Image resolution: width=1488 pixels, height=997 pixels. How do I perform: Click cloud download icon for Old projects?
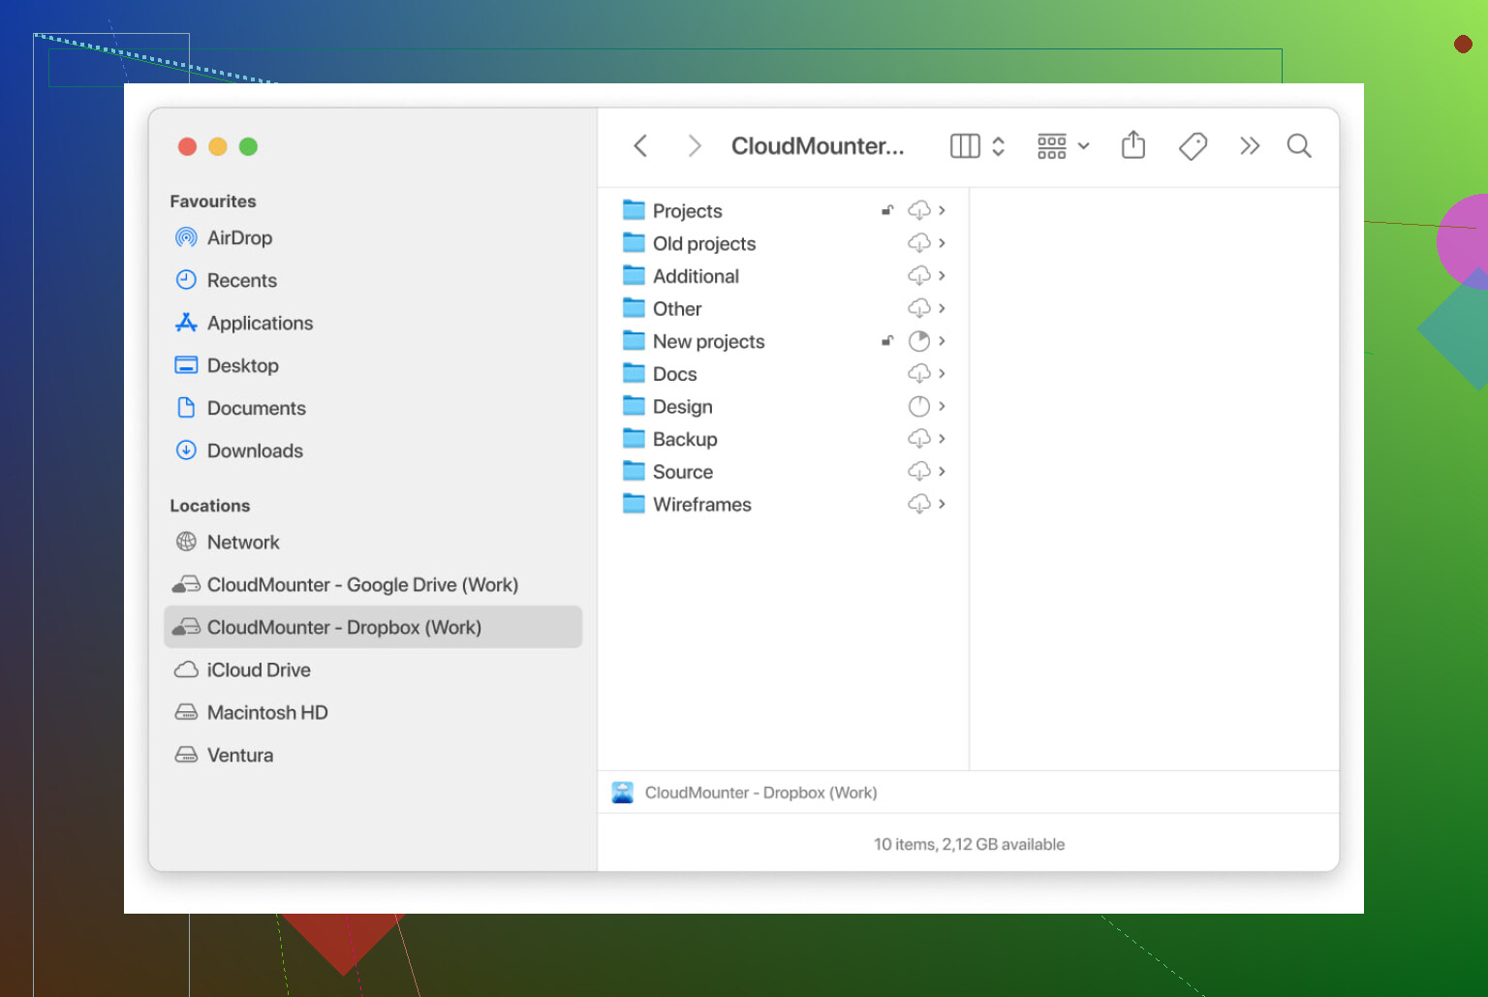(x=919, y=243)
